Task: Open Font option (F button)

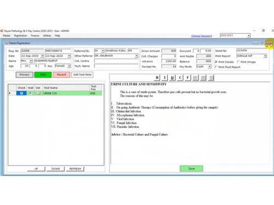Action: pyautogui.click(x=187, y=78)
